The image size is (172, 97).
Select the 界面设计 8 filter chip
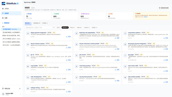click(x=72, y=27)
